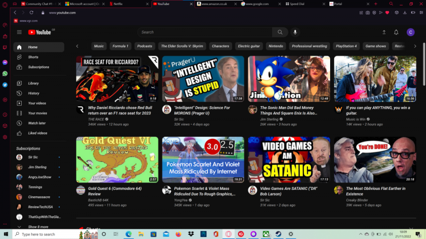Image resolution: width=426 pixels, height=239 pixels.
Task: Reload the page
Action: (x=32, y=12)
